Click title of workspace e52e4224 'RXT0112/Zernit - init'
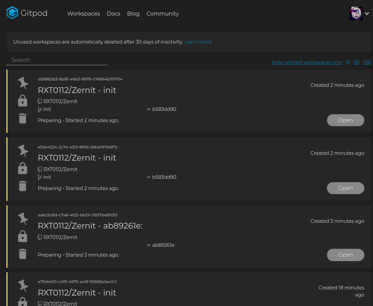This screenshot has width=373, height=306. pos(77,158)
